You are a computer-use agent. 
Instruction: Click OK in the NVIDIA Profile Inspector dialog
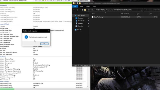click(x=44, y=44)
